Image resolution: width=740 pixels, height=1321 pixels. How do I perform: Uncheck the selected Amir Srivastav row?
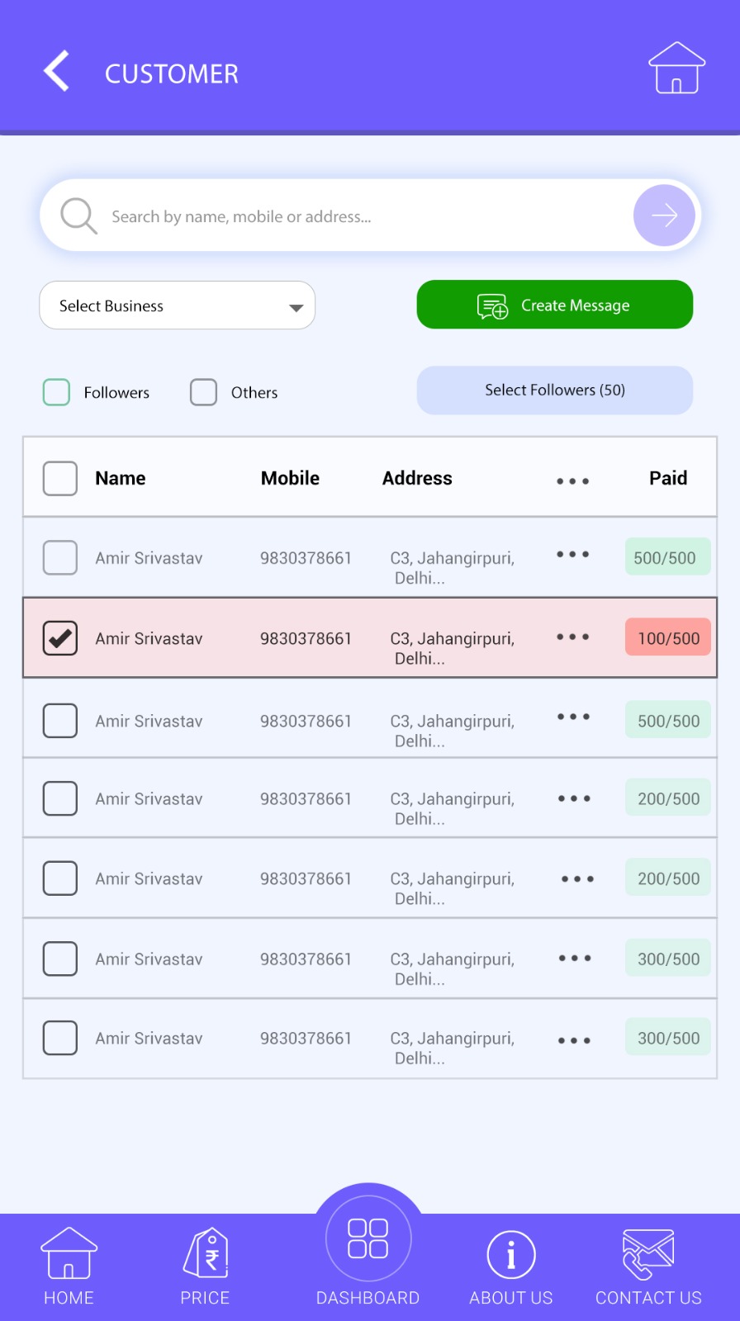[59, 637]
